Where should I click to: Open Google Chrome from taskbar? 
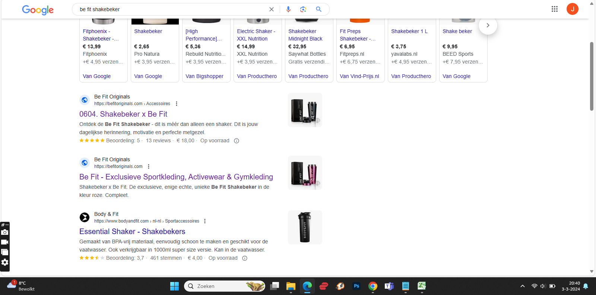[x=373, y=286]
